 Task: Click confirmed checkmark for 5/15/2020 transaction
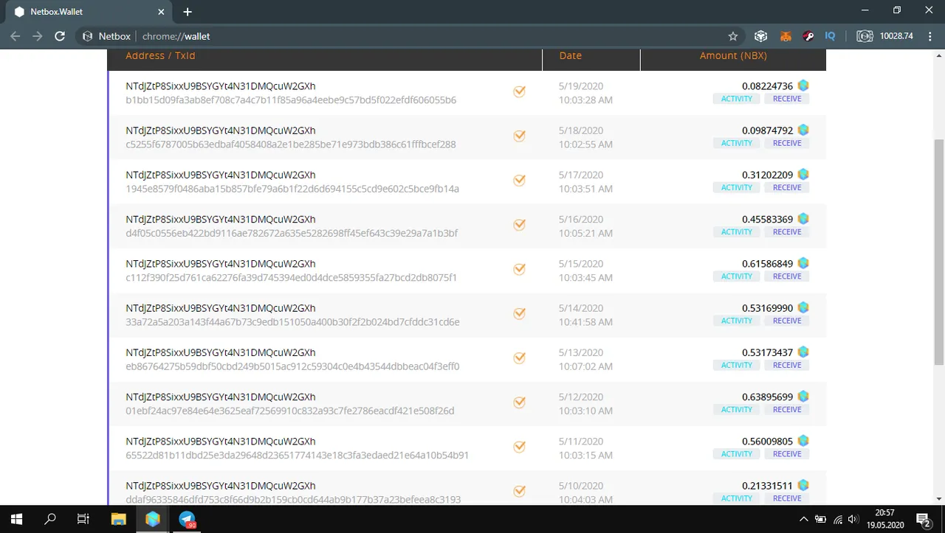coord(519,269)
